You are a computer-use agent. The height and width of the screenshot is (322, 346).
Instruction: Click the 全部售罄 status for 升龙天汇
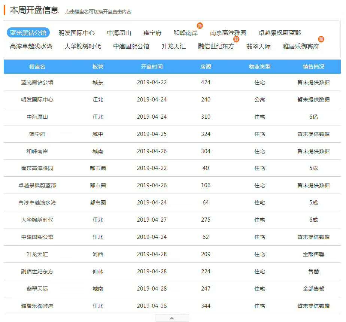click(313, 254)
